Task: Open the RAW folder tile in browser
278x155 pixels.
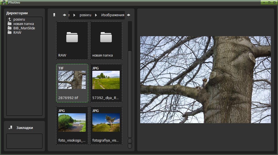Action: [x=72, y=41]
